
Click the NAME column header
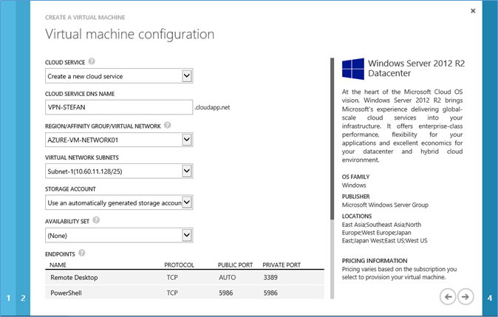58,265
